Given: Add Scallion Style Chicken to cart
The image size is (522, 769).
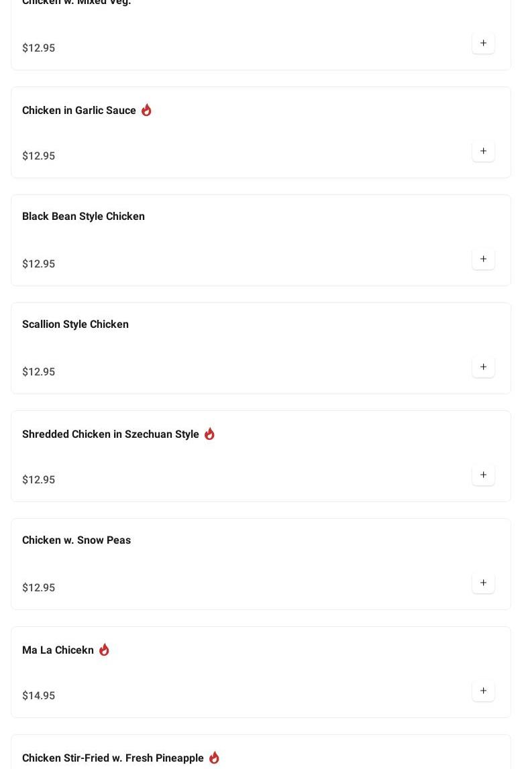Looking at the screenshot, I should [483, 367].
